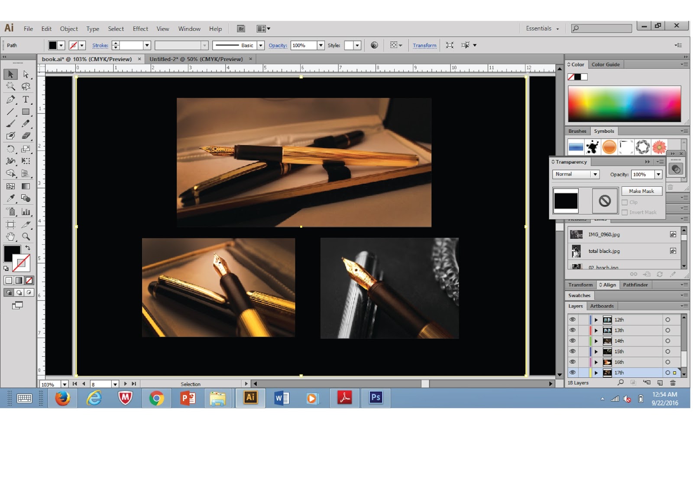Image resolution: width=693 pixels, height=489 pixels.
Task: Pick a color from the spectrum bar
Action: pyautogui.click(x=624, y=104)
